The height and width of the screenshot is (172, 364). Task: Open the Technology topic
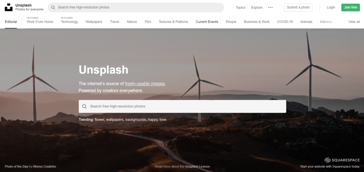pos(69,22)
